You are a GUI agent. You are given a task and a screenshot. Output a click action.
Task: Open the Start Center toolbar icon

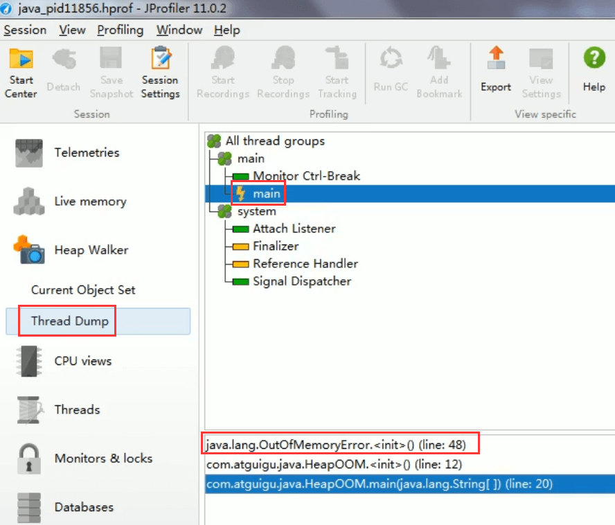pyautogui.click(x=21, y=59)
